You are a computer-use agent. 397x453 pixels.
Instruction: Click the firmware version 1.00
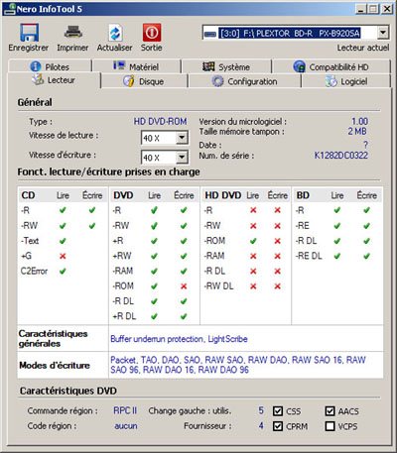coord(359,121)
